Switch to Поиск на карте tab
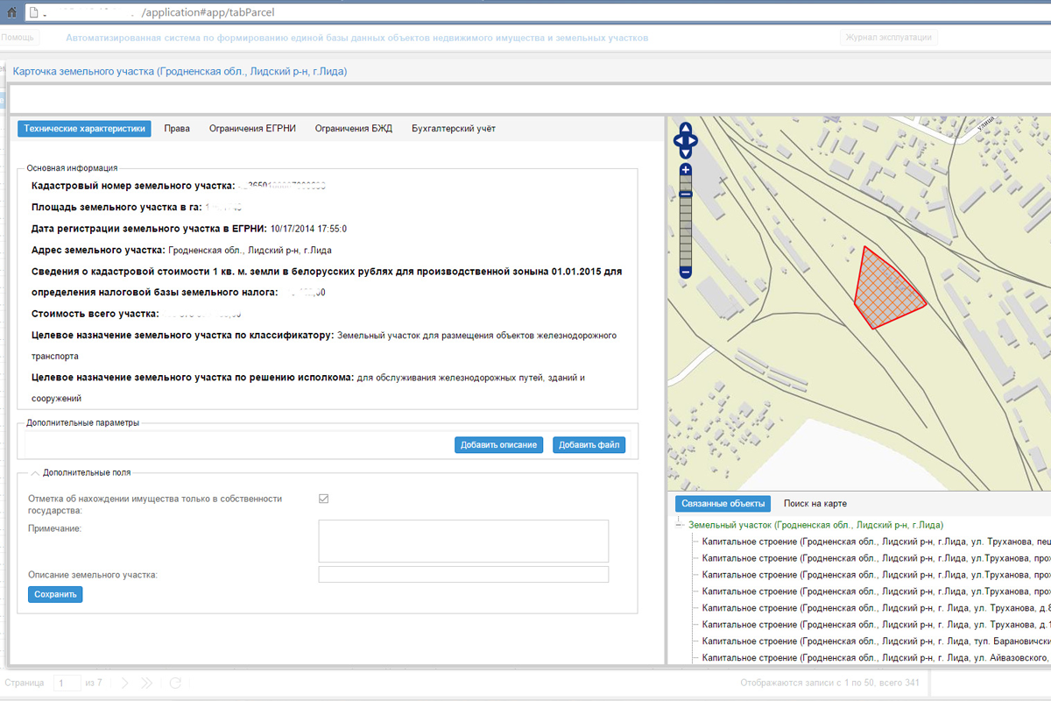Image resolution: width=1051 pixels, height=701 pixels. (815, 504)
